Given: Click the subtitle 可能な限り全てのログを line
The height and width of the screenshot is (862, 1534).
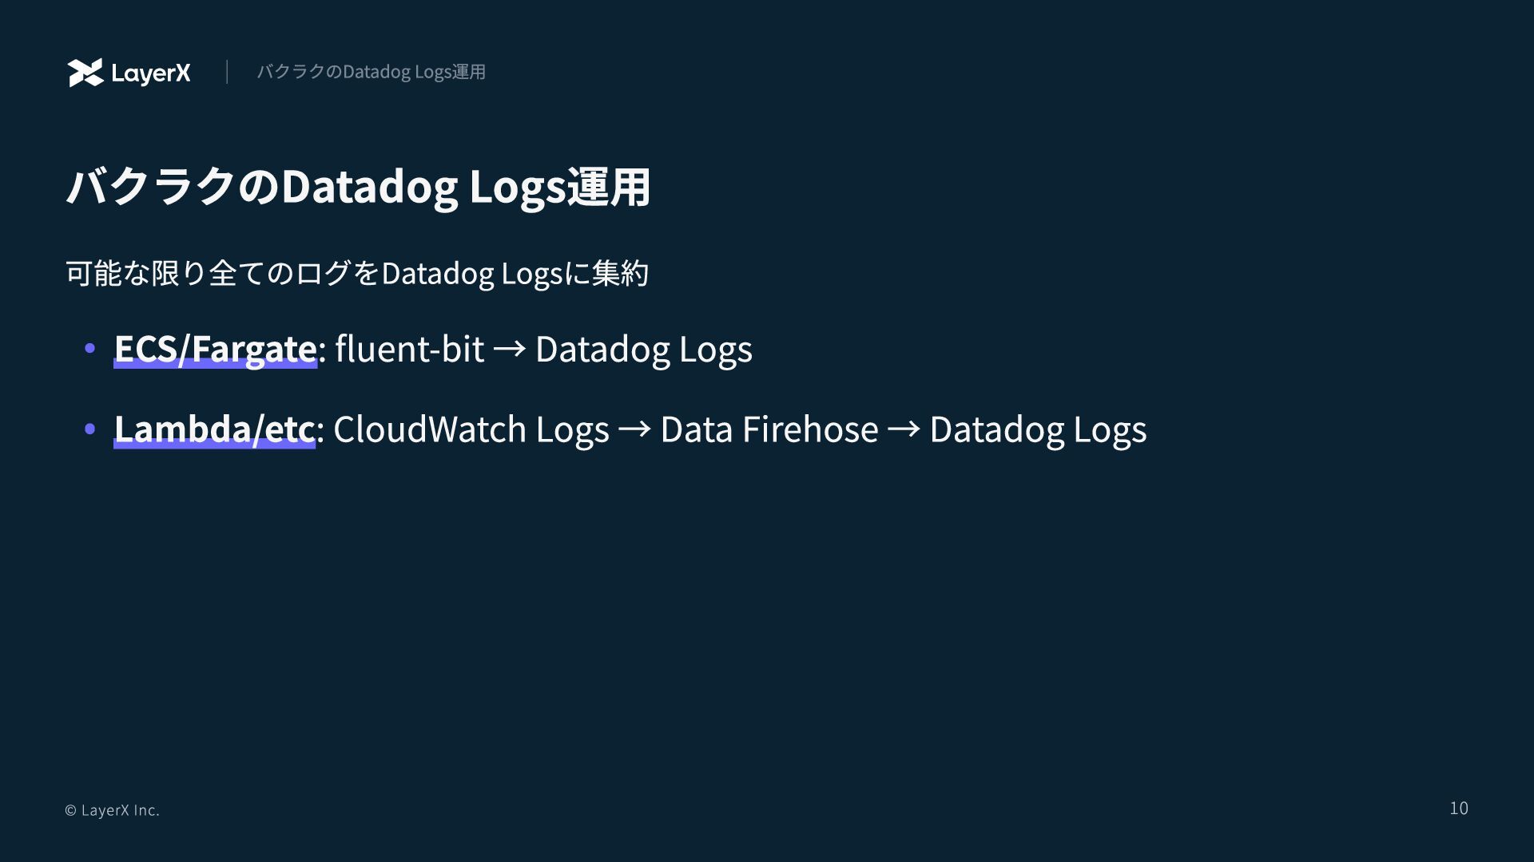Looking at the screenshot, I should coord(357,273).
